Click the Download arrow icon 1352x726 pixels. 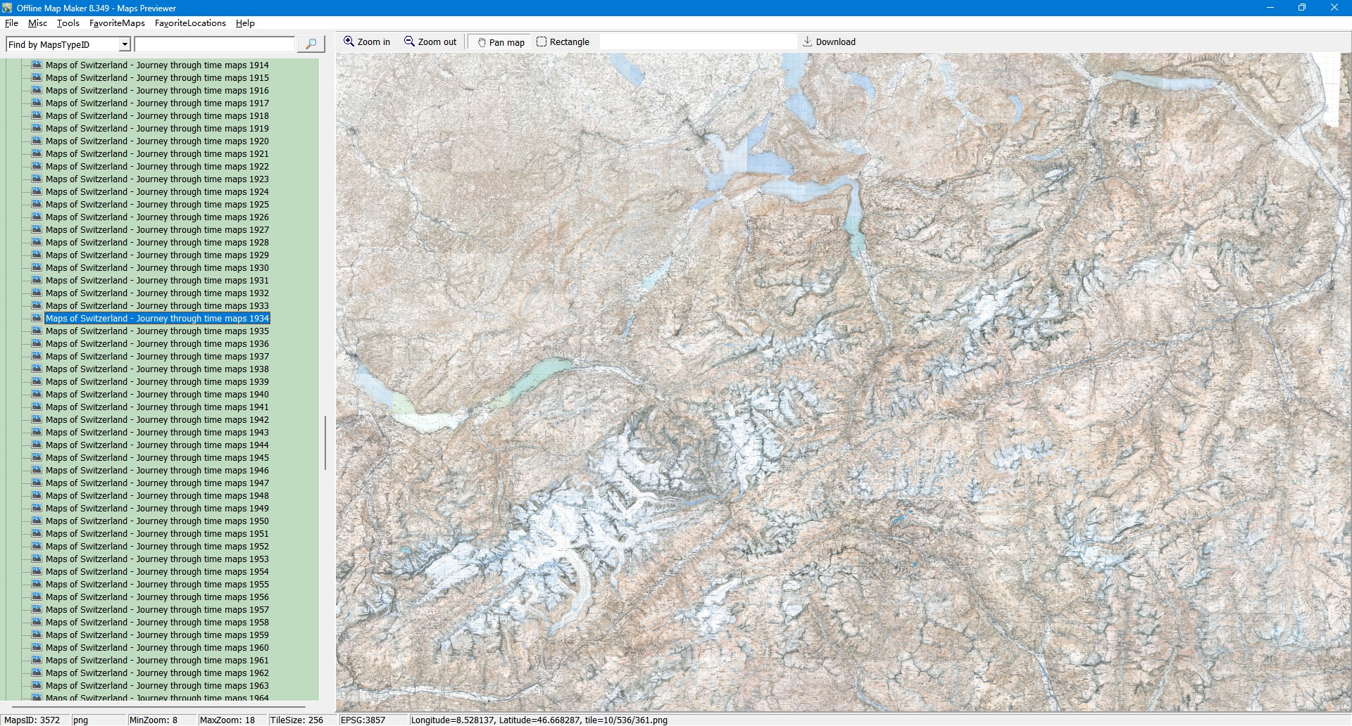tap(807, 42)
